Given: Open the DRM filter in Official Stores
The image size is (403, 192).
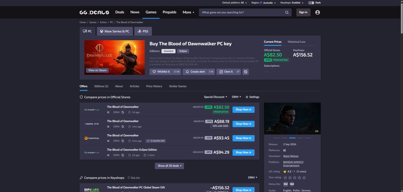Looking at the screenshot, I should [x=236, y=97].
